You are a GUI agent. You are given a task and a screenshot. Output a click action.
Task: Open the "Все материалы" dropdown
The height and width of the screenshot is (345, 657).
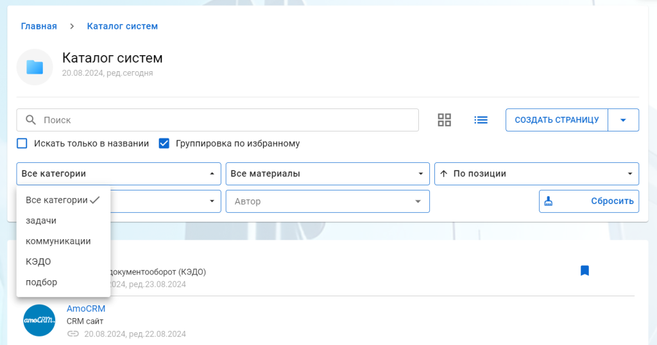(327, 174)
